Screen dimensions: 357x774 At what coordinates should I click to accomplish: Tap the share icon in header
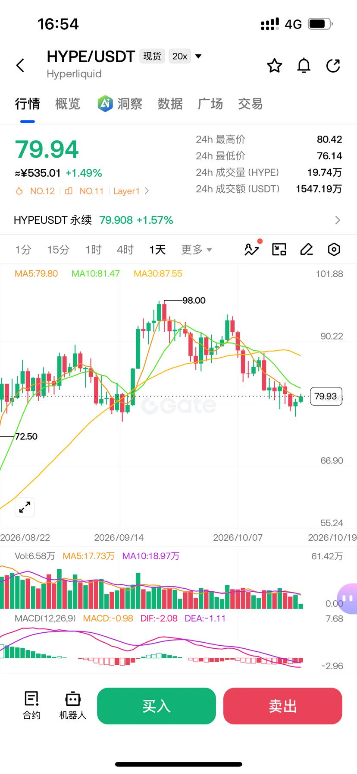click(333, 66)
